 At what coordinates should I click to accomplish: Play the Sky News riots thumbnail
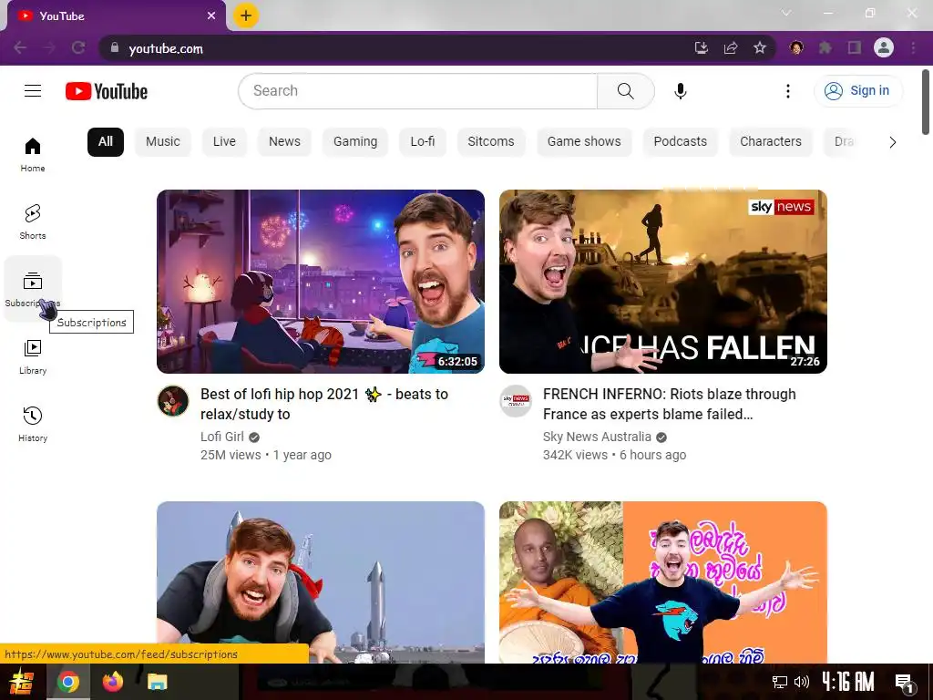(663, 282)
